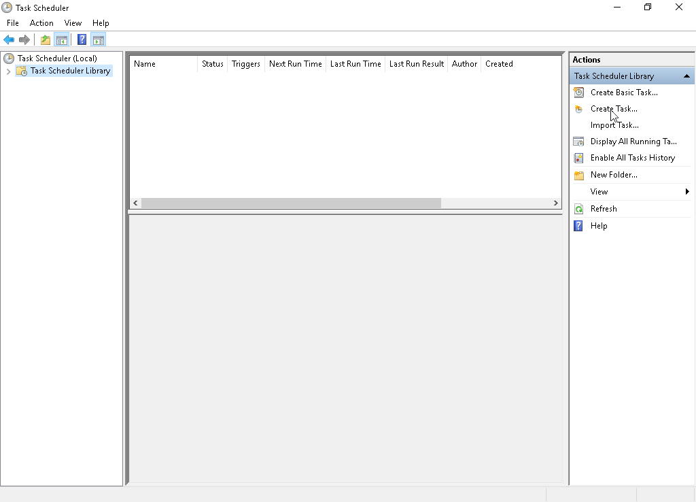The width and height of the screenshot is (696, 502).
Task: Expand the Task Scheduler Library tree node
Action: coord(8,71)
